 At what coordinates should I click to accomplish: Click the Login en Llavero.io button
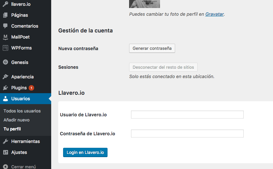click(x=85, y=152)
